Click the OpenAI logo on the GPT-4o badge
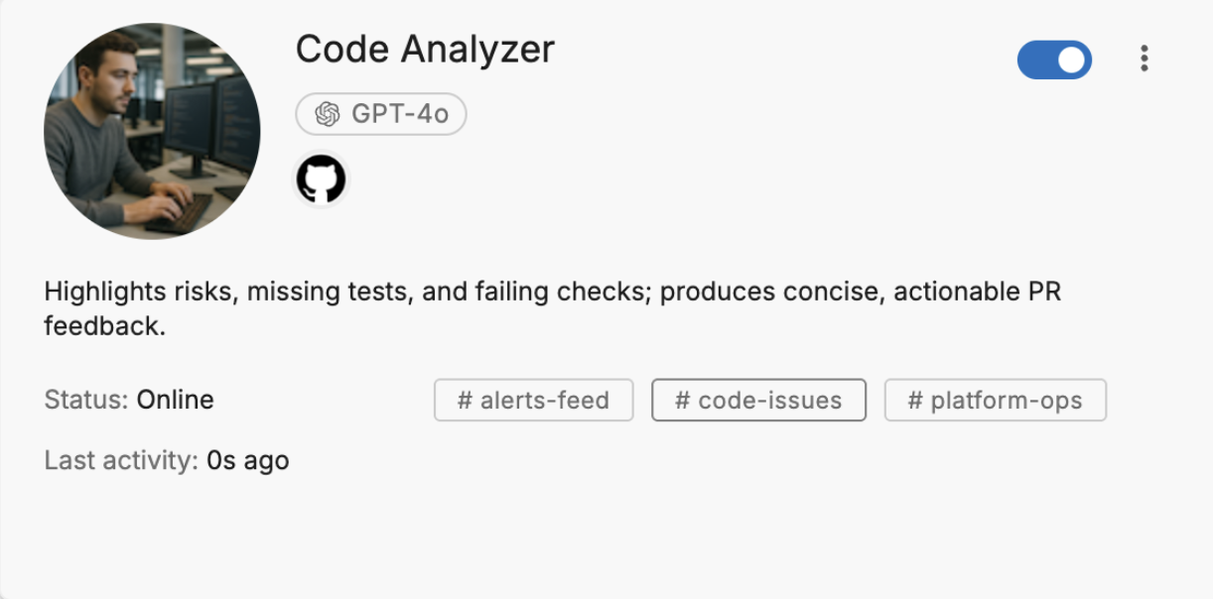Image resolution: width=1213 pixels, height=599 pixels. (x=327, y=113)
